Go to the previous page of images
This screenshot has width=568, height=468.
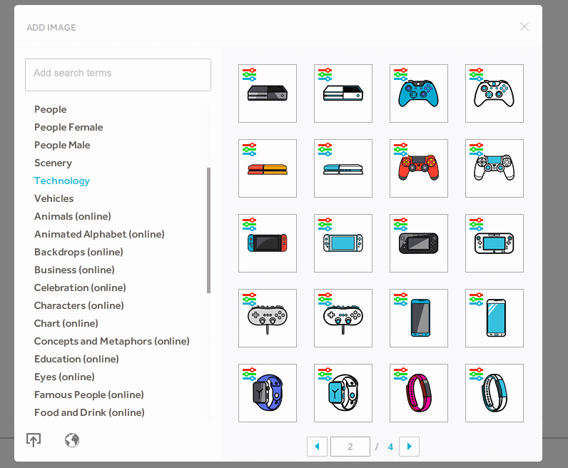pos(317,447)
